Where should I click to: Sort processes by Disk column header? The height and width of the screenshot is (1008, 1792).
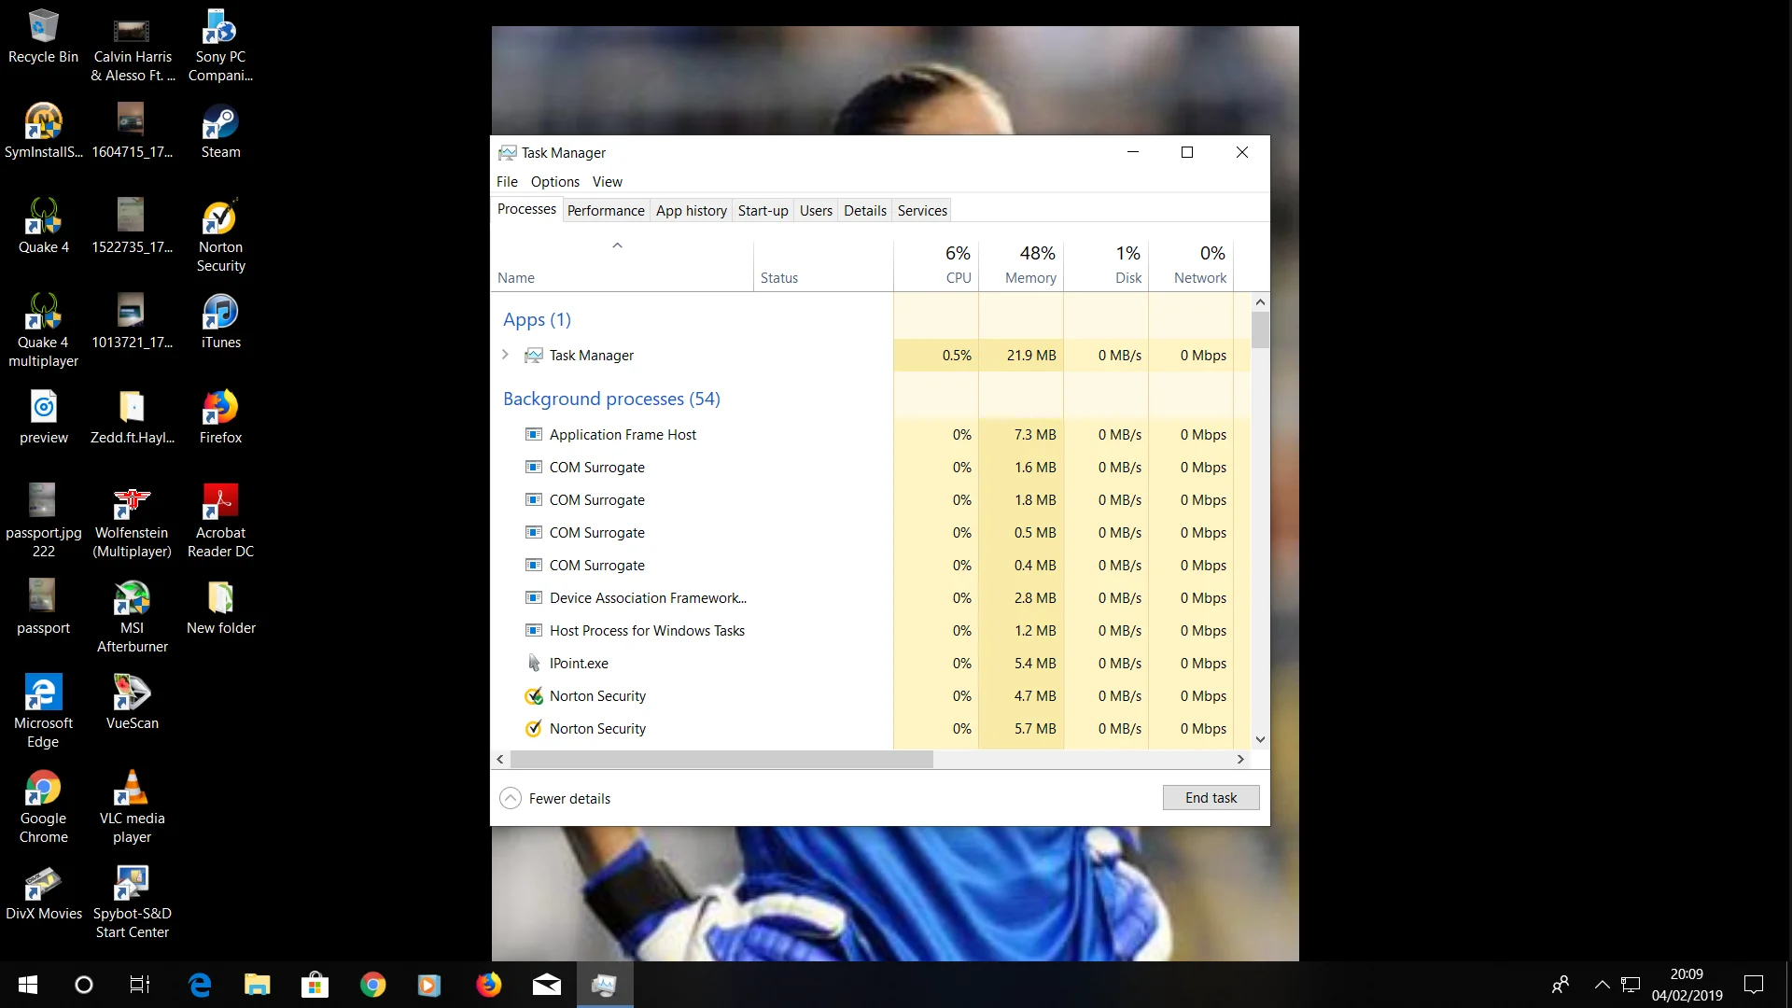point(1106,266)
